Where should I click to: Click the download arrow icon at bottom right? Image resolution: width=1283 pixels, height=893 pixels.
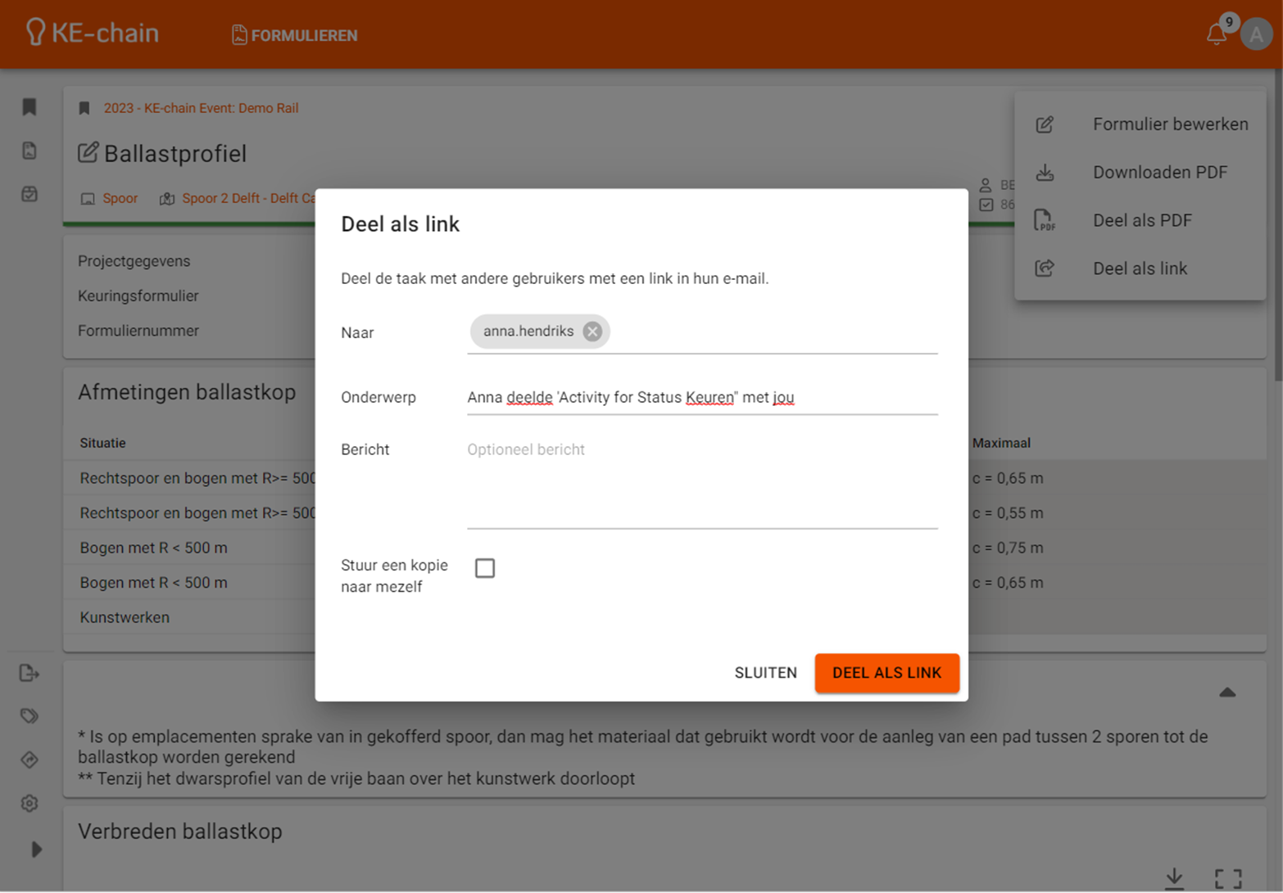pos(1174,877)
